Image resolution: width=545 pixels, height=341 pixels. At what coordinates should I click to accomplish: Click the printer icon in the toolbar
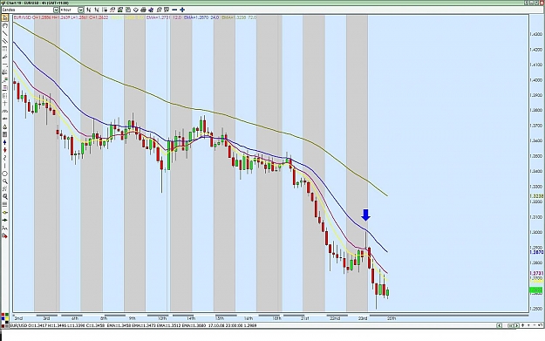click(x=143, y=10)
